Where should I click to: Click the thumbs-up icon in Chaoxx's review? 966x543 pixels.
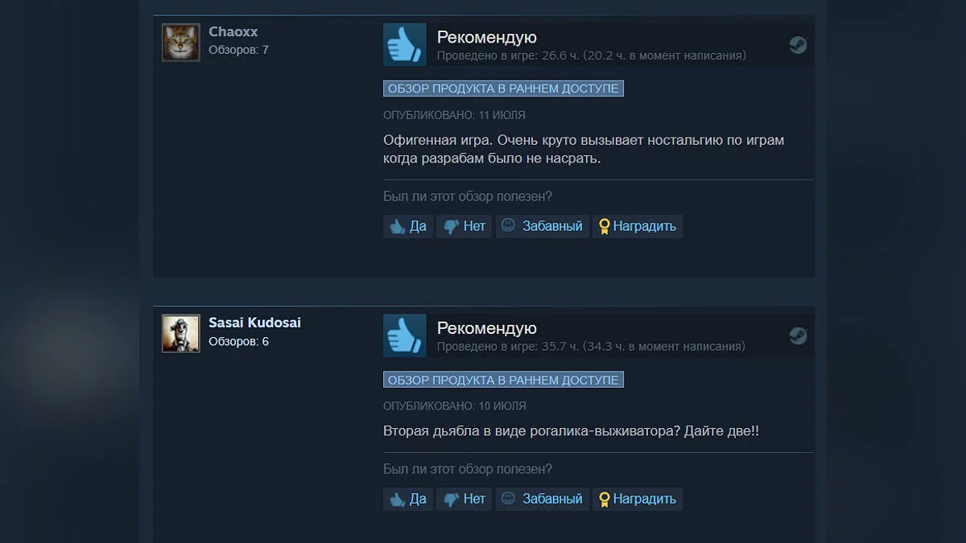point(404,44)
